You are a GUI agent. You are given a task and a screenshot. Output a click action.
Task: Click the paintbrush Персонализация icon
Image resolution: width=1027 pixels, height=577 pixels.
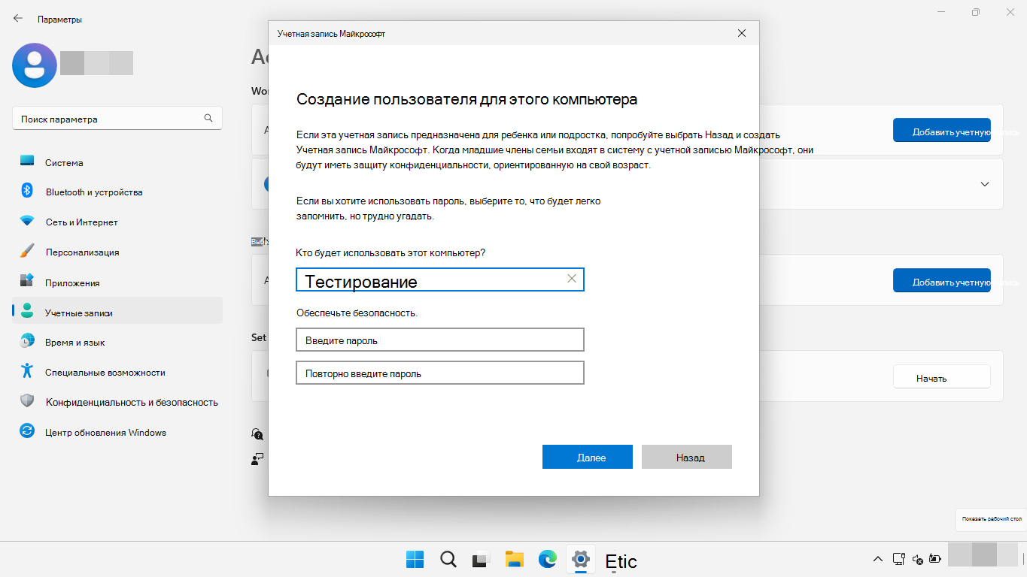(x=27, y=250)
